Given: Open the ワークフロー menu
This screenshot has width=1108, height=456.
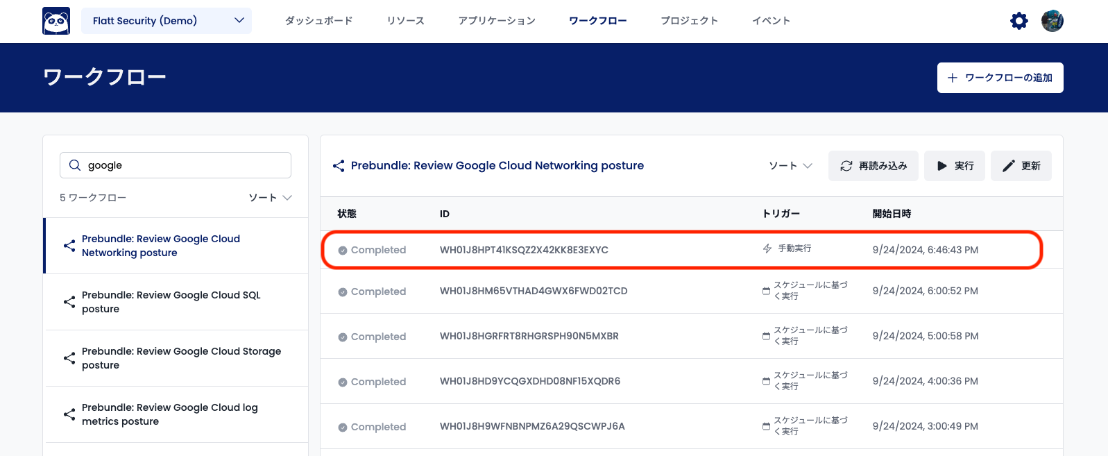Looking at the screenshot, I should [x=598, y=21].
